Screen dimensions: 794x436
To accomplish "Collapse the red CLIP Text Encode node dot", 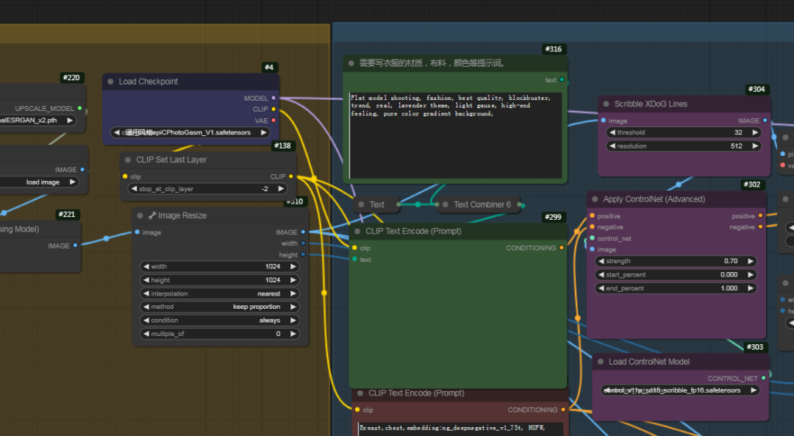I will point(360,393).
